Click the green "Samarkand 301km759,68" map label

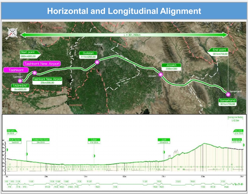(x=227, y=102)
